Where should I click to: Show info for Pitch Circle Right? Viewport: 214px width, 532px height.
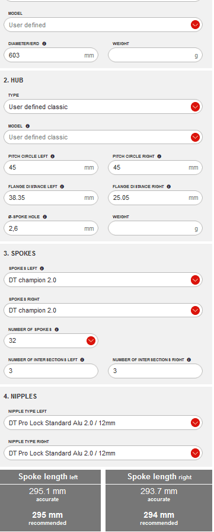coord(159,157)
